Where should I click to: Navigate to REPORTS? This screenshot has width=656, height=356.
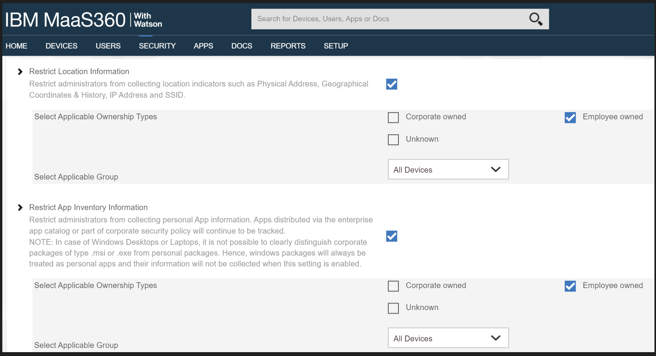[288, 46]
